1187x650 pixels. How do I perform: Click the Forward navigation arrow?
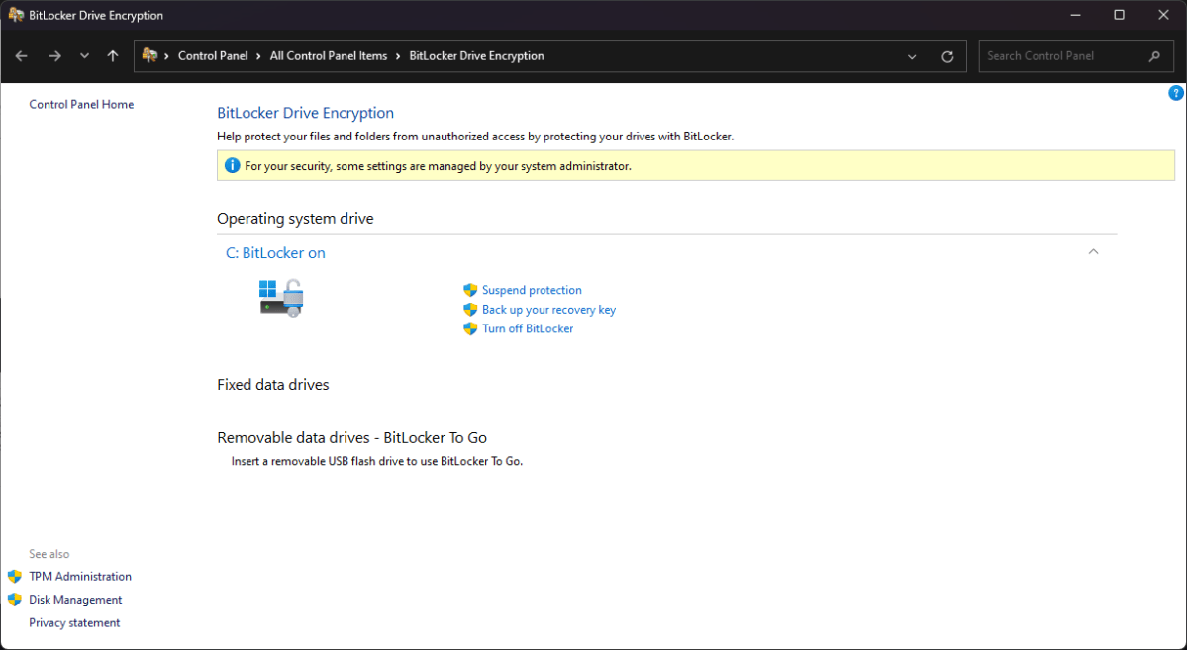(54, 56)
